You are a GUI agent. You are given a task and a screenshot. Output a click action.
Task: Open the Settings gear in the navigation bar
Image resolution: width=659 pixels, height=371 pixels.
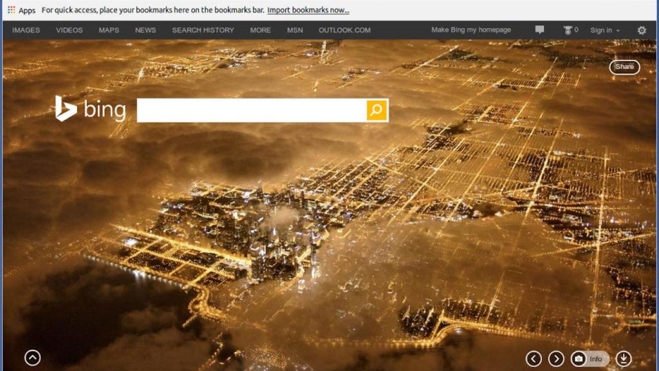pyautogui.click(x=642, y=30)
